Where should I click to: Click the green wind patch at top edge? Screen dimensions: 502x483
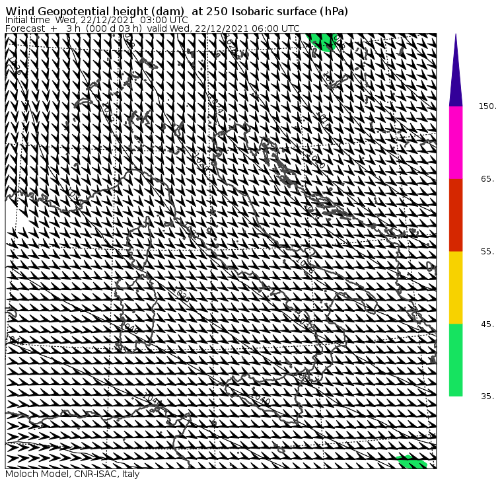[x=322, y=42]
